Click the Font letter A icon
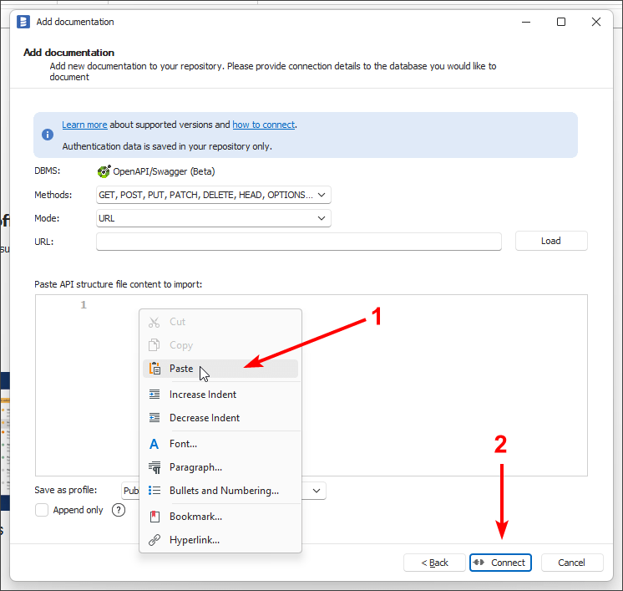The height and width of the screenshot is (591, 623). pos(154,444)
